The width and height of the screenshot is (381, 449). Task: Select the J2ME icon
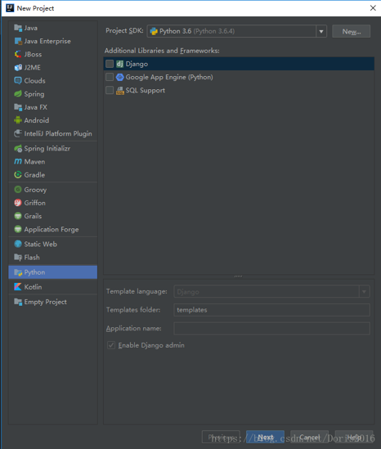[x=18, y=67]
